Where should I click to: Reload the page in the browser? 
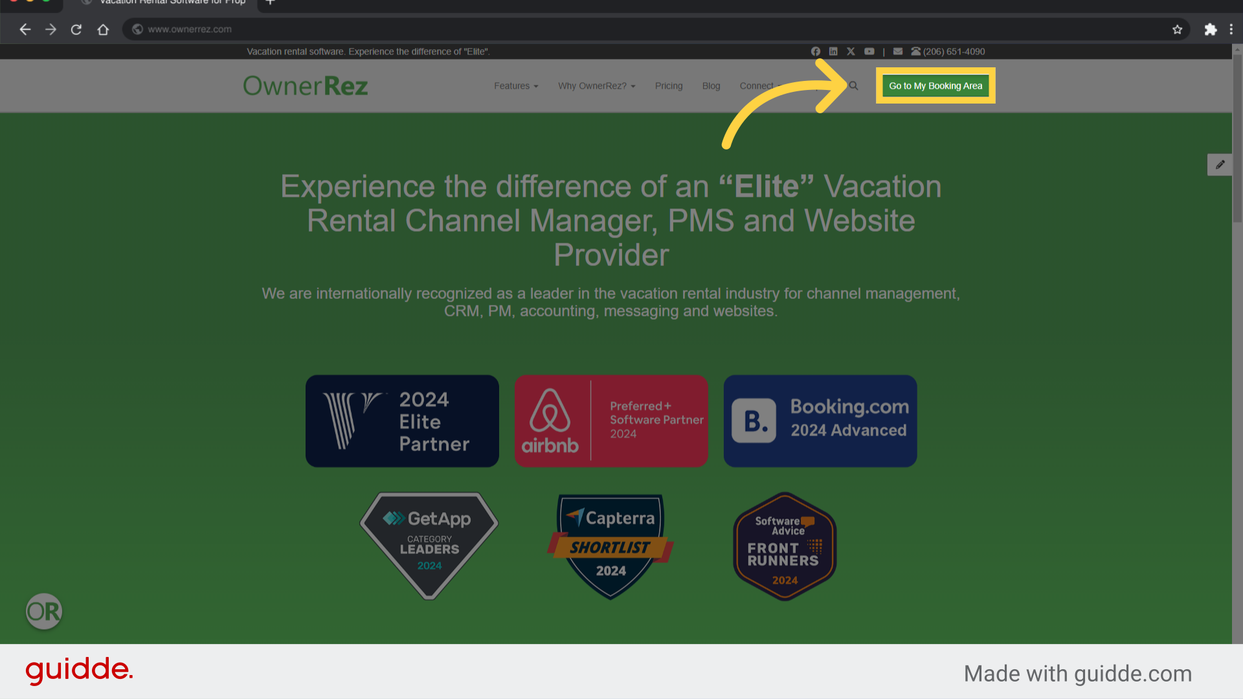pos(76,29)
